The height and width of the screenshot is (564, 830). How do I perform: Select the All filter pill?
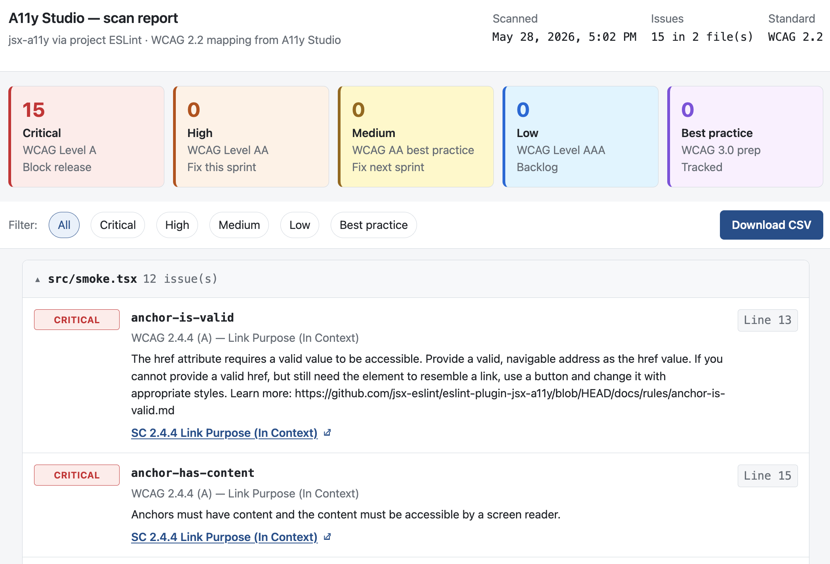coord(64,225)
